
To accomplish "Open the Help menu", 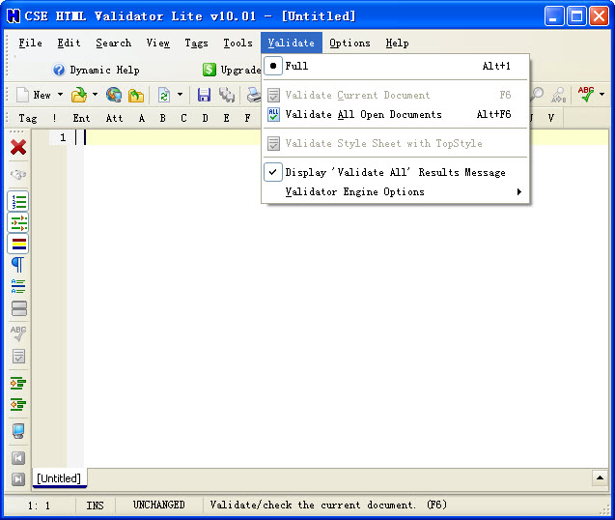I will click(397, 43).
